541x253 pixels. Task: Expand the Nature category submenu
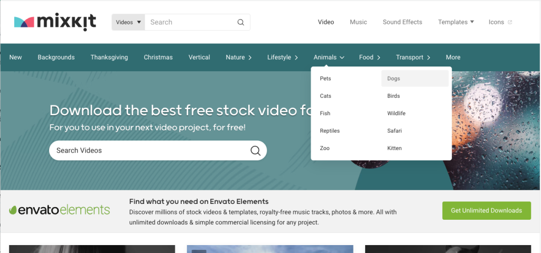(238, 57)
